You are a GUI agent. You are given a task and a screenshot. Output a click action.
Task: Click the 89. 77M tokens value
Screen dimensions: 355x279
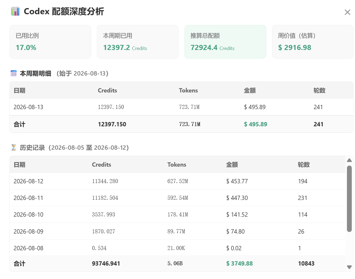tap(176, 231)
